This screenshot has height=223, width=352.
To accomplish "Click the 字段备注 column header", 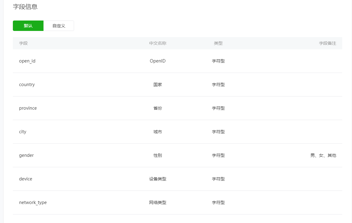I will [328, 43].
